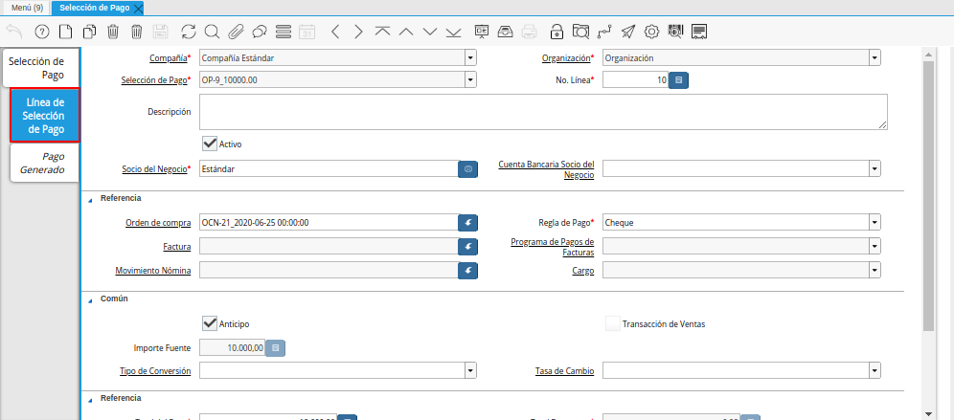
Task: Open the Pago Generado side tab
Action: (x=45, y=163)
